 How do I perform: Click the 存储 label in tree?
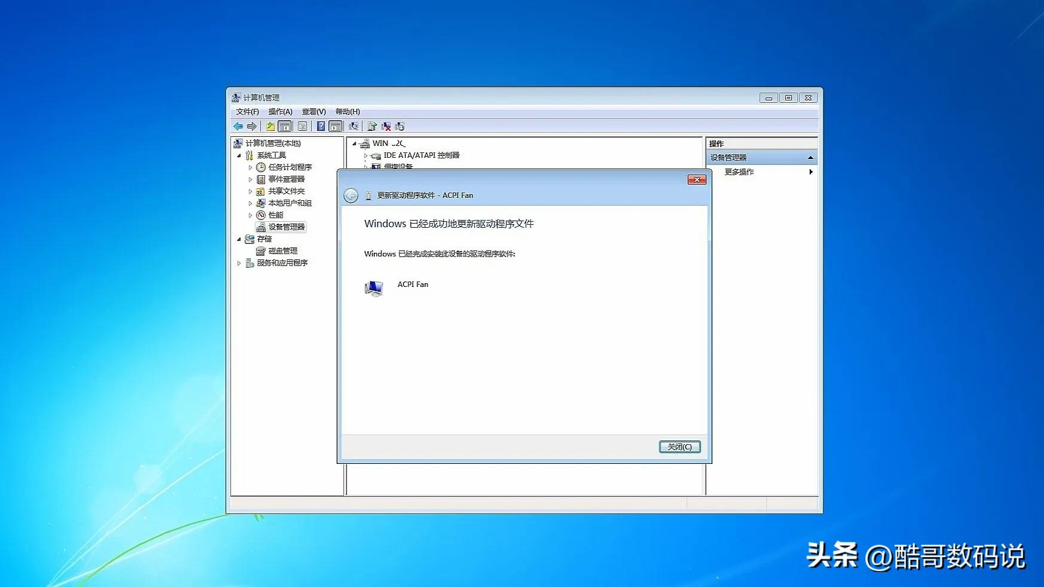point(264,239)
